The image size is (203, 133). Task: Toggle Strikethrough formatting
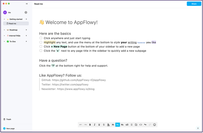tap(104, 125)
